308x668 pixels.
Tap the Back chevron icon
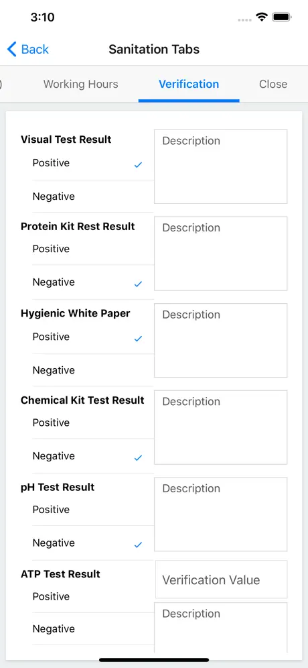pos(11,50)
